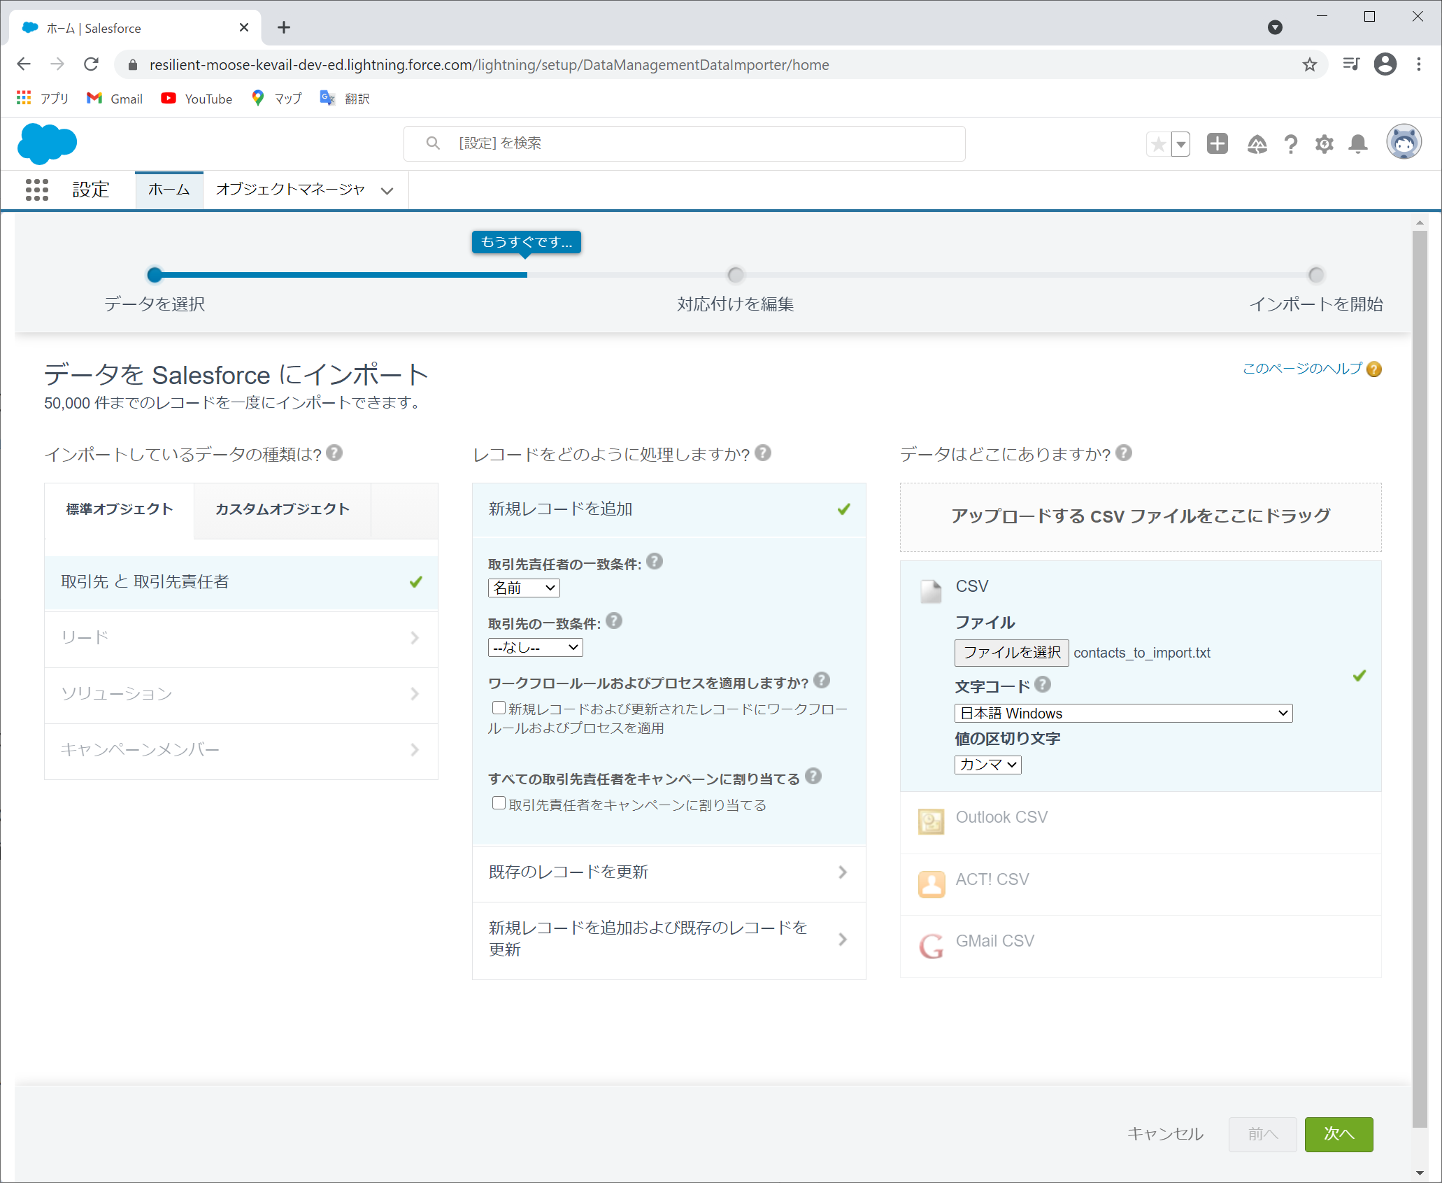Open the App Launcher grid icon
This screenshot has height=1183, width=1442.
point(36,190)
